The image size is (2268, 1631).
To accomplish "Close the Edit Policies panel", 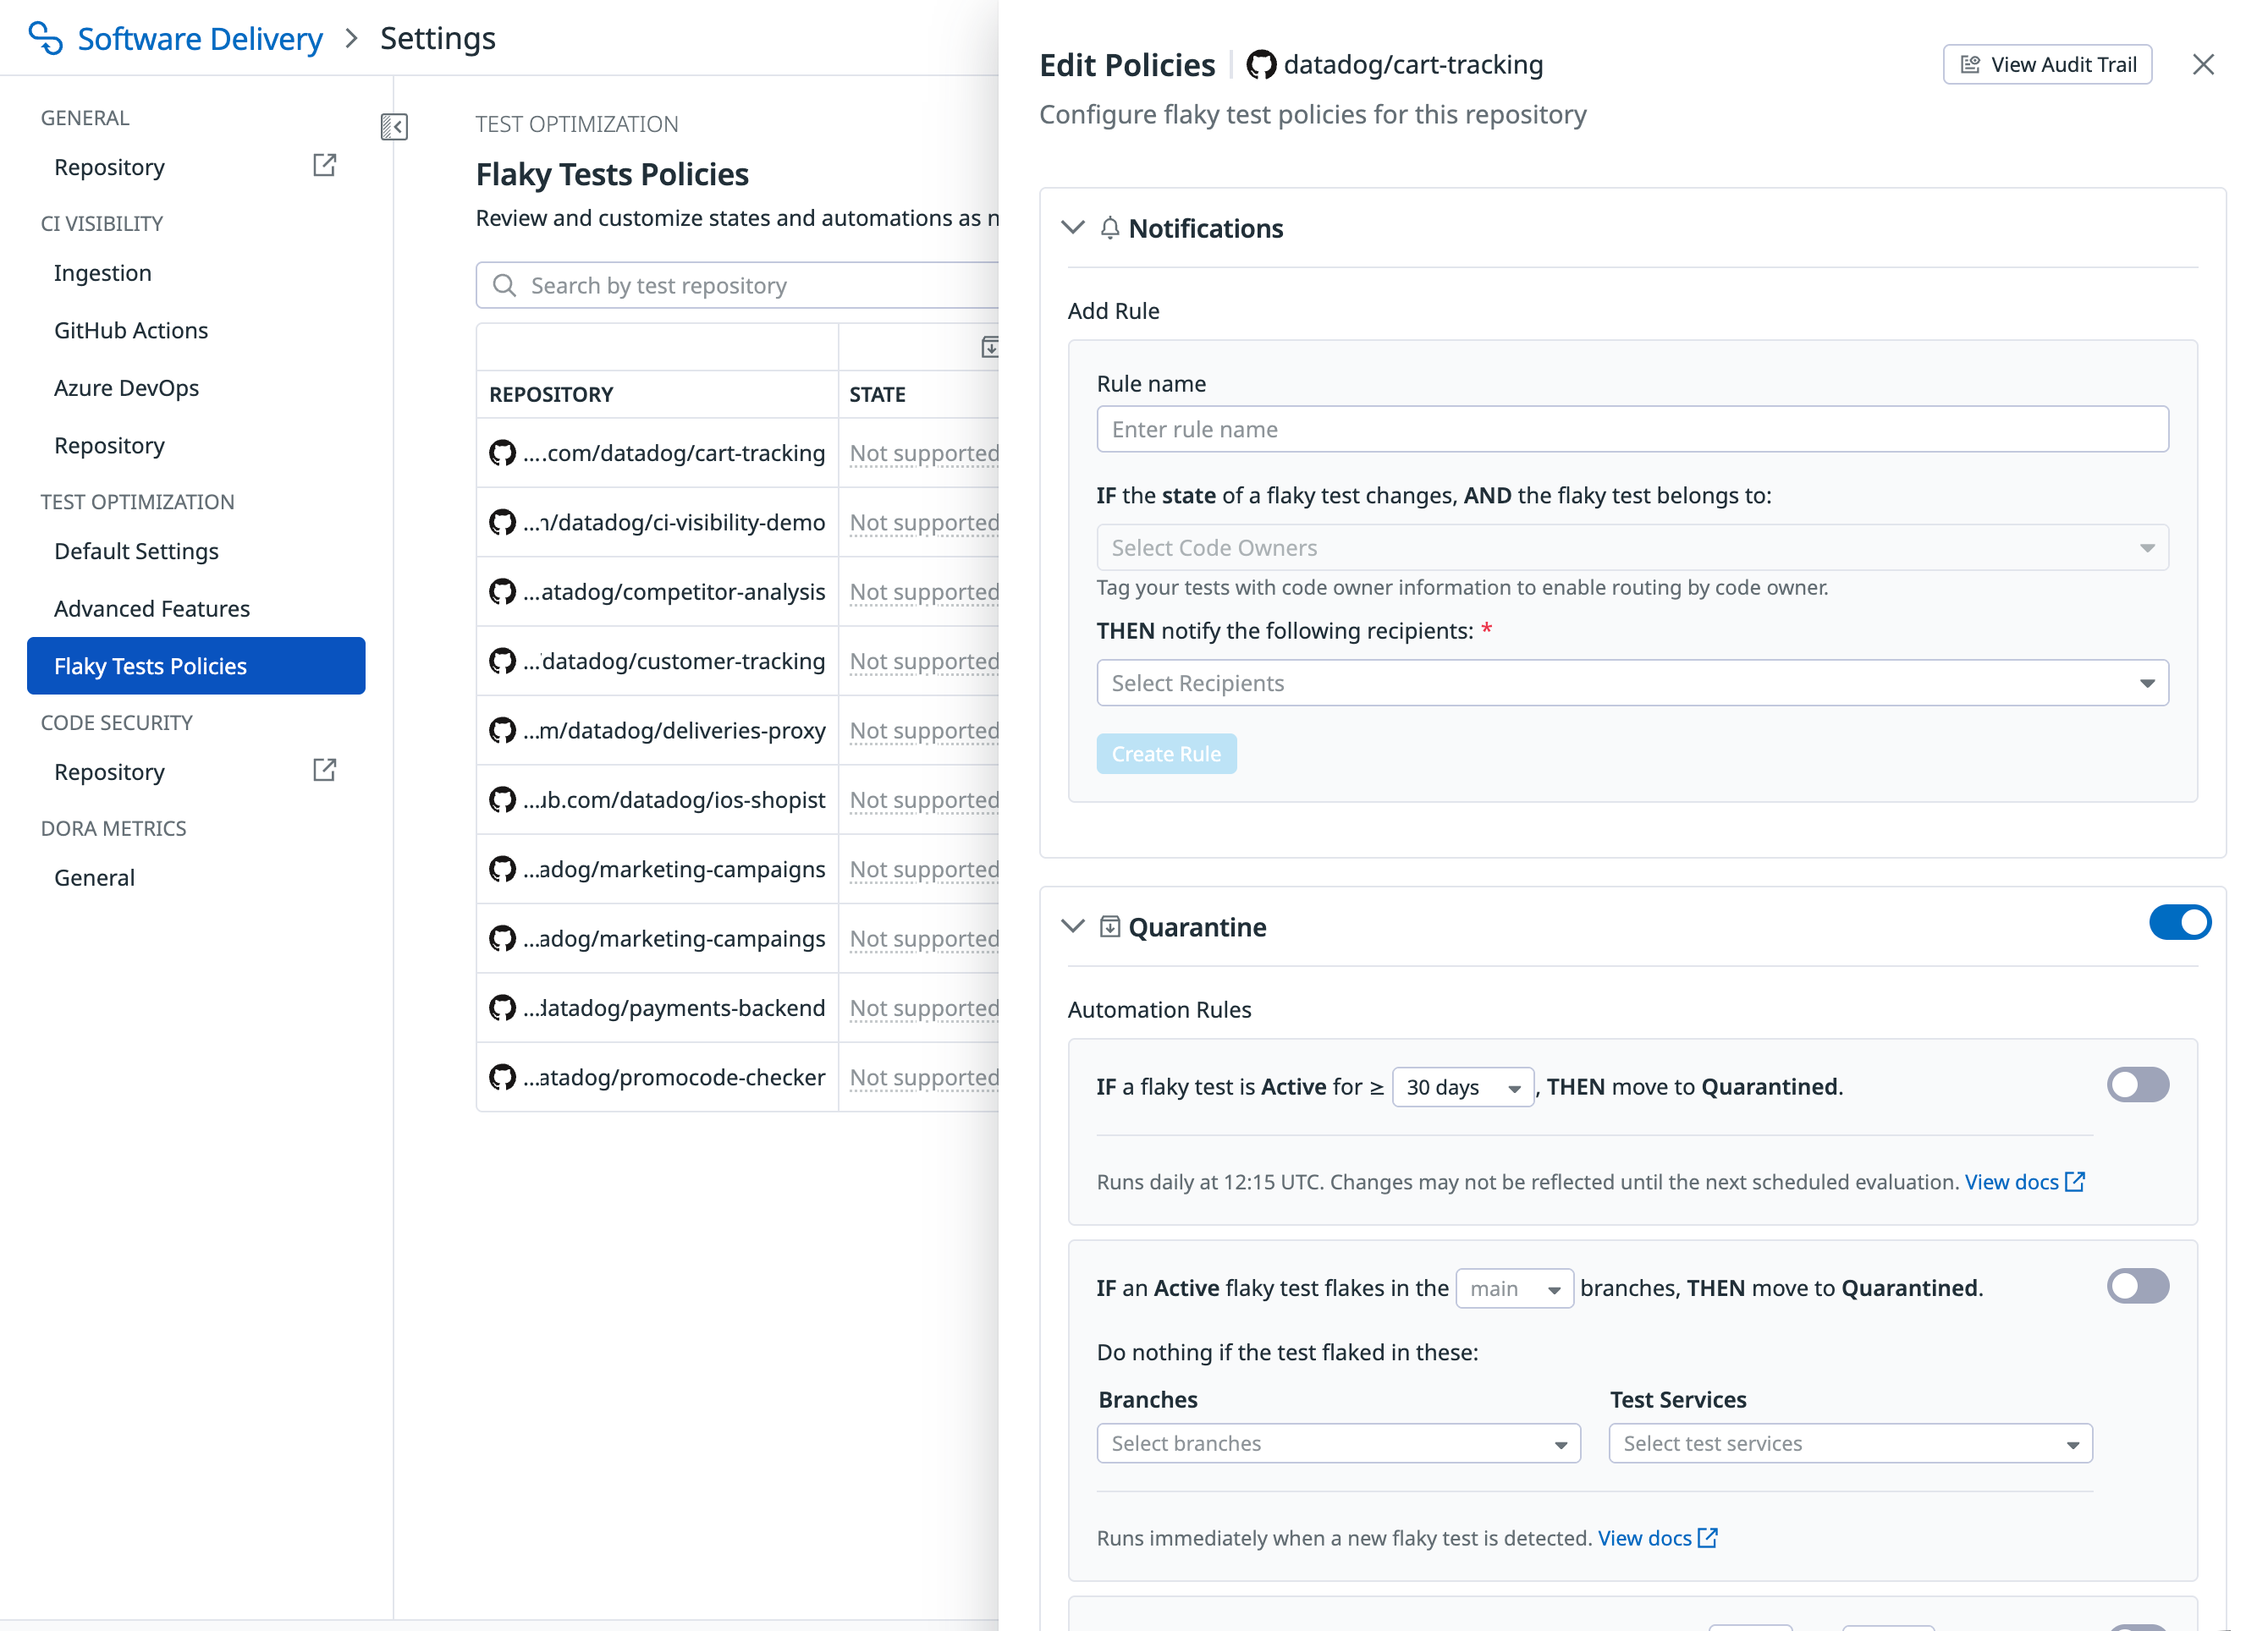I will point(2203,65).
